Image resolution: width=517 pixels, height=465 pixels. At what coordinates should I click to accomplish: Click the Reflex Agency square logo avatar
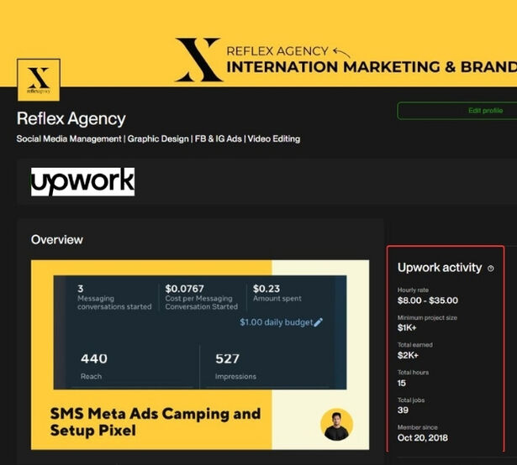[x=38, y=79]
